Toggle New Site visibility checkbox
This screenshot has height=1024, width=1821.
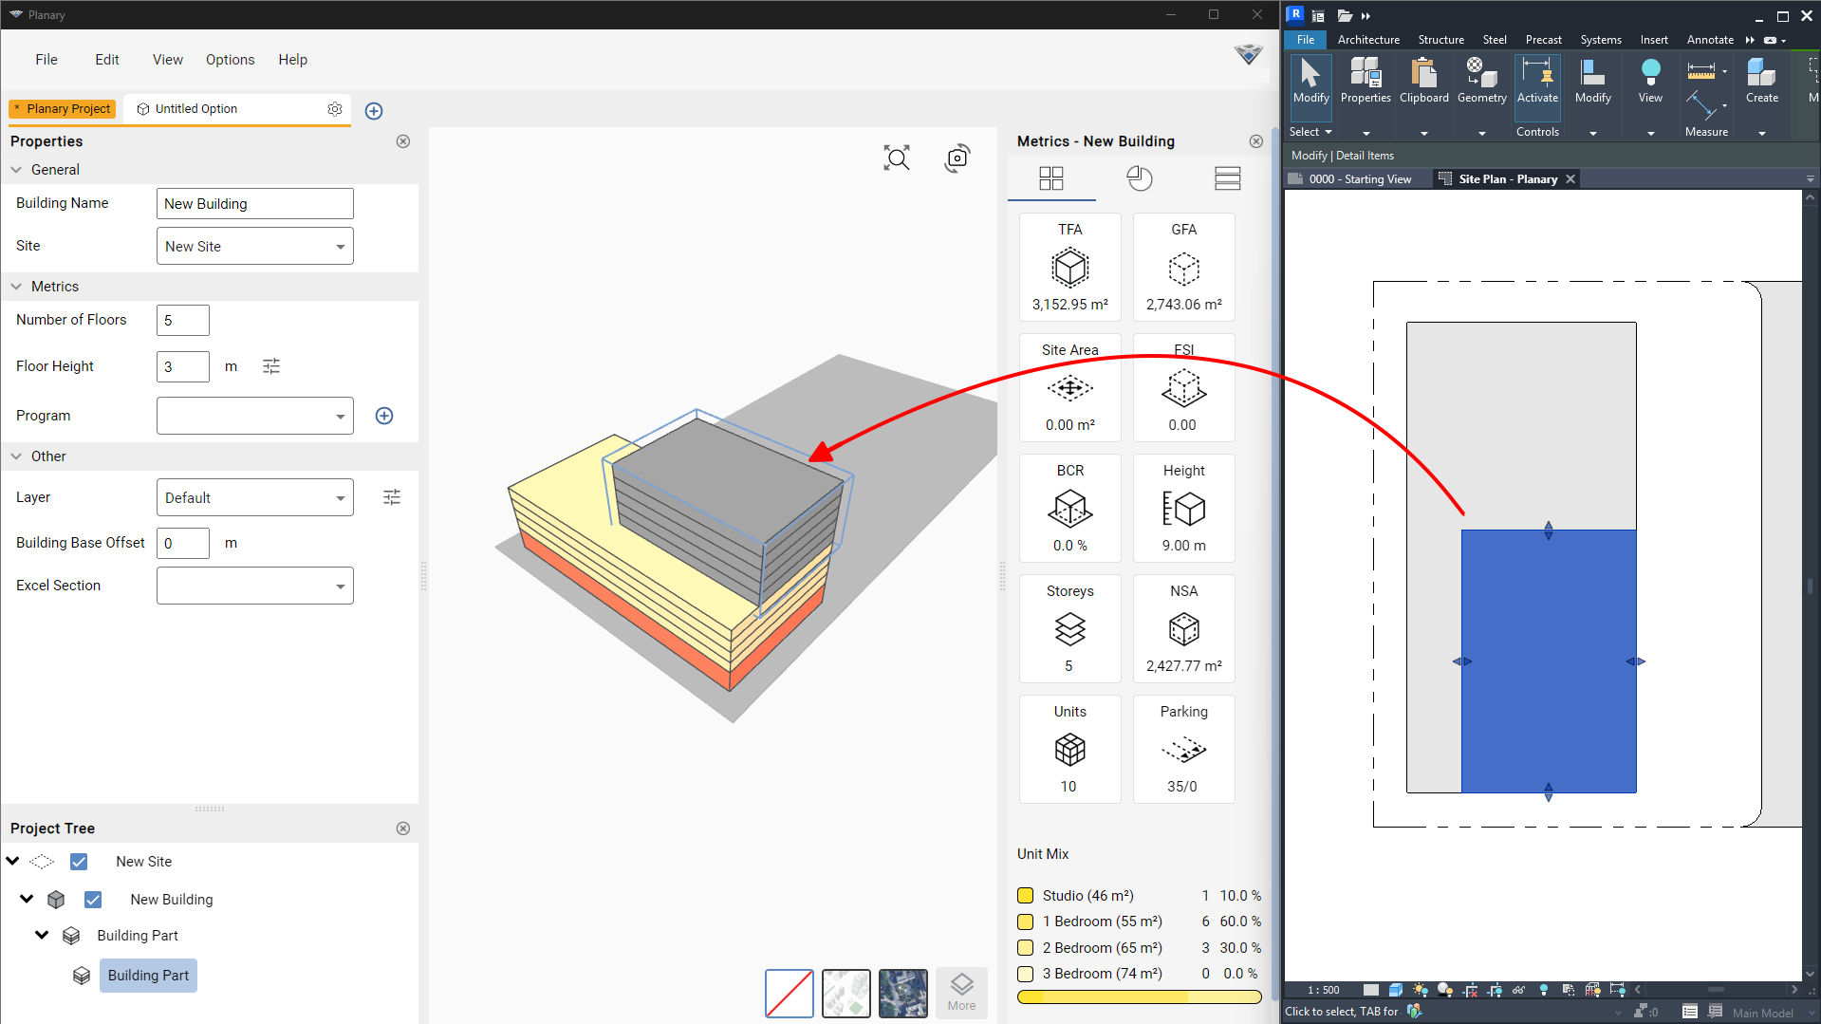click(79, 862)
